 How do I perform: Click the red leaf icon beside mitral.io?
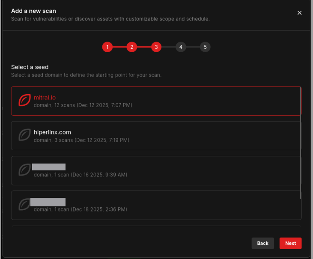click(24, 101)
